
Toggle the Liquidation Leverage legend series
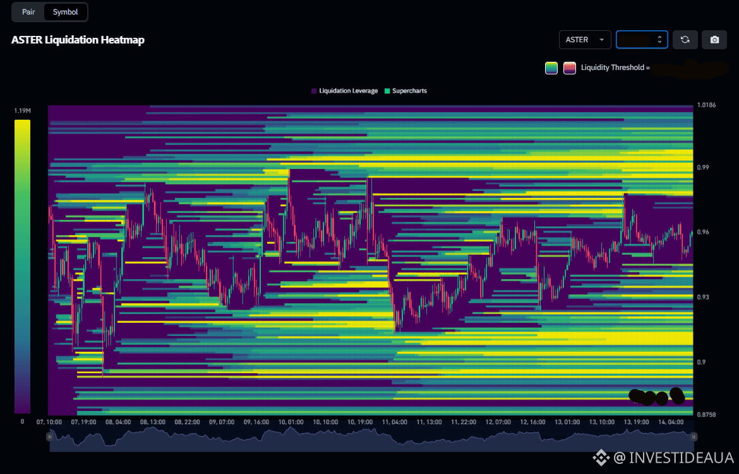[x=344, y=91]
